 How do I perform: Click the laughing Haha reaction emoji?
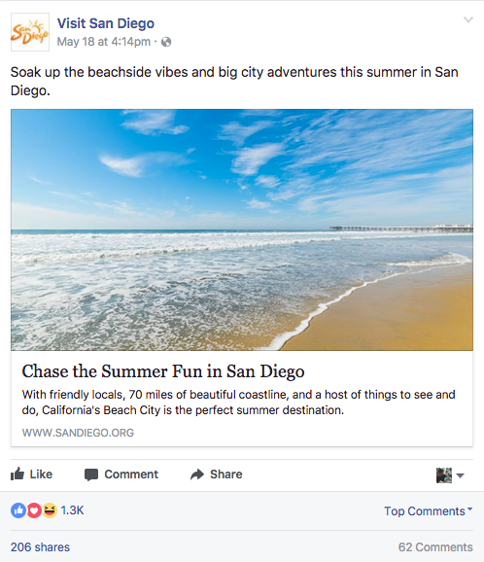coord(50,510)
